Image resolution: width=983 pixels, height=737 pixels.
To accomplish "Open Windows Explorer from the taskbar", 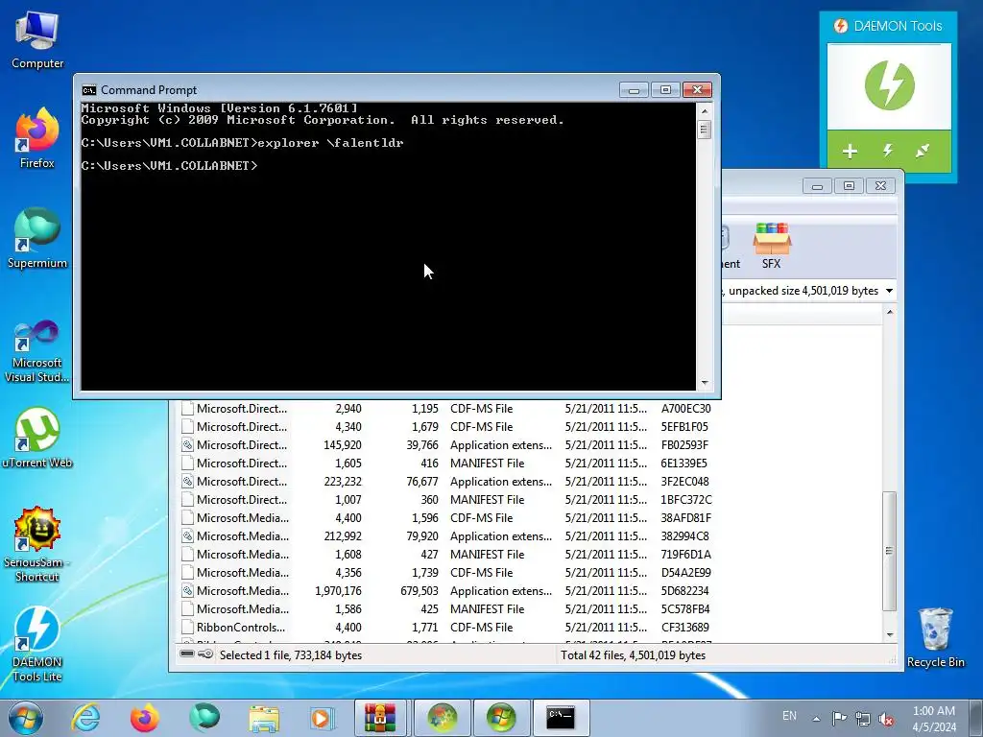I will pos(264,718).
